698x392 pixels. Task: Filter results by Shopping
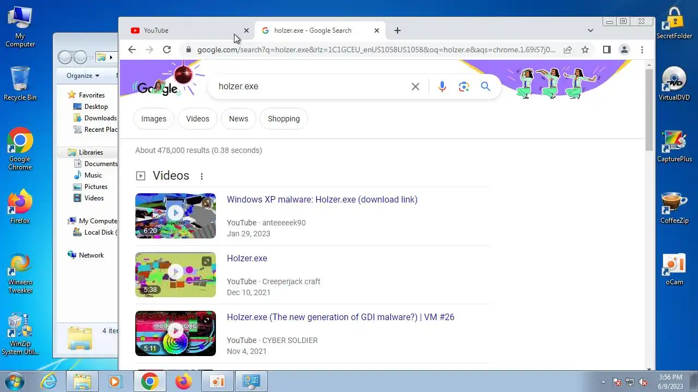[284, 119]
